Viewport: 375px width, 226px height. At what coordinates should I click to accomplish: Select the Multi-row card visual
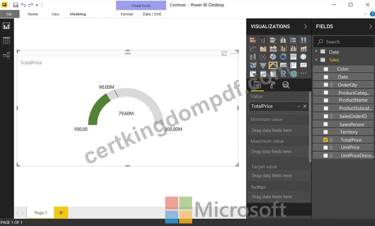(x=293, y=65)
